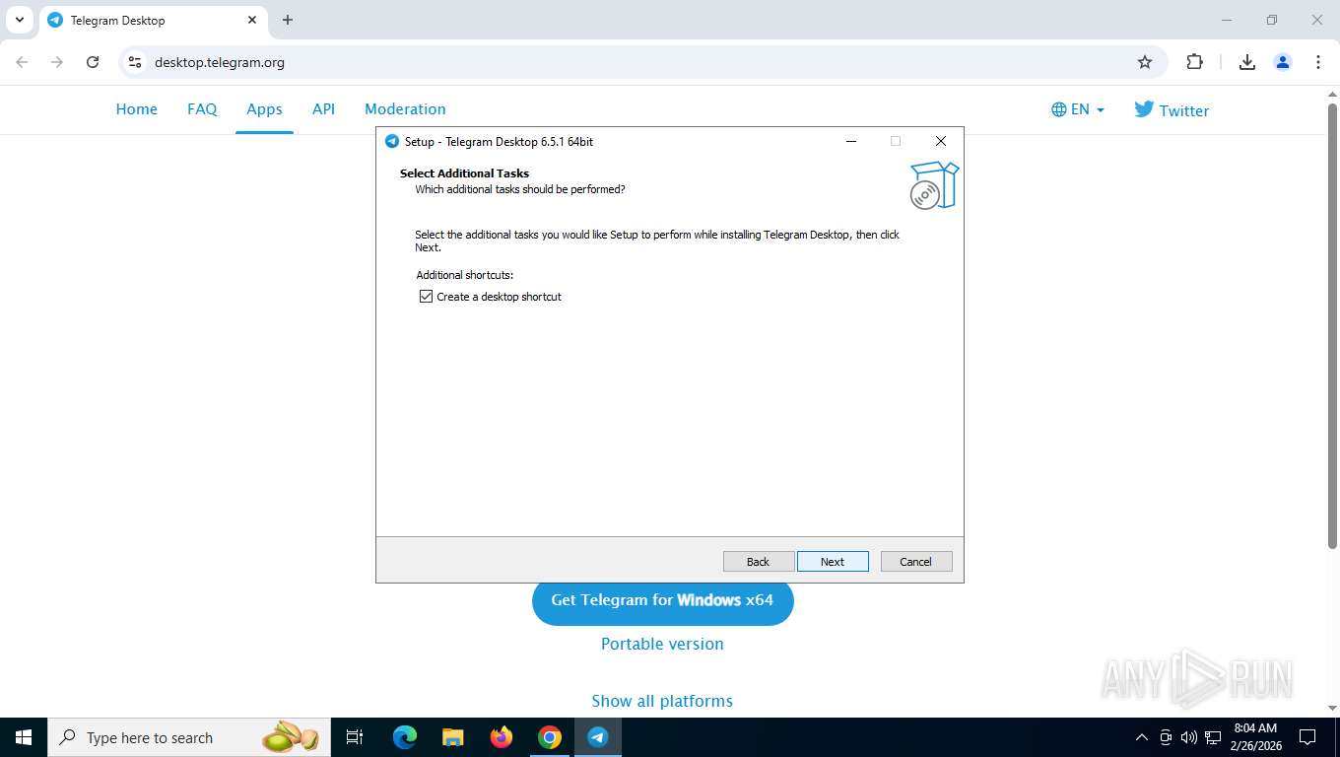Open network status in system tray

(1213, 737)
